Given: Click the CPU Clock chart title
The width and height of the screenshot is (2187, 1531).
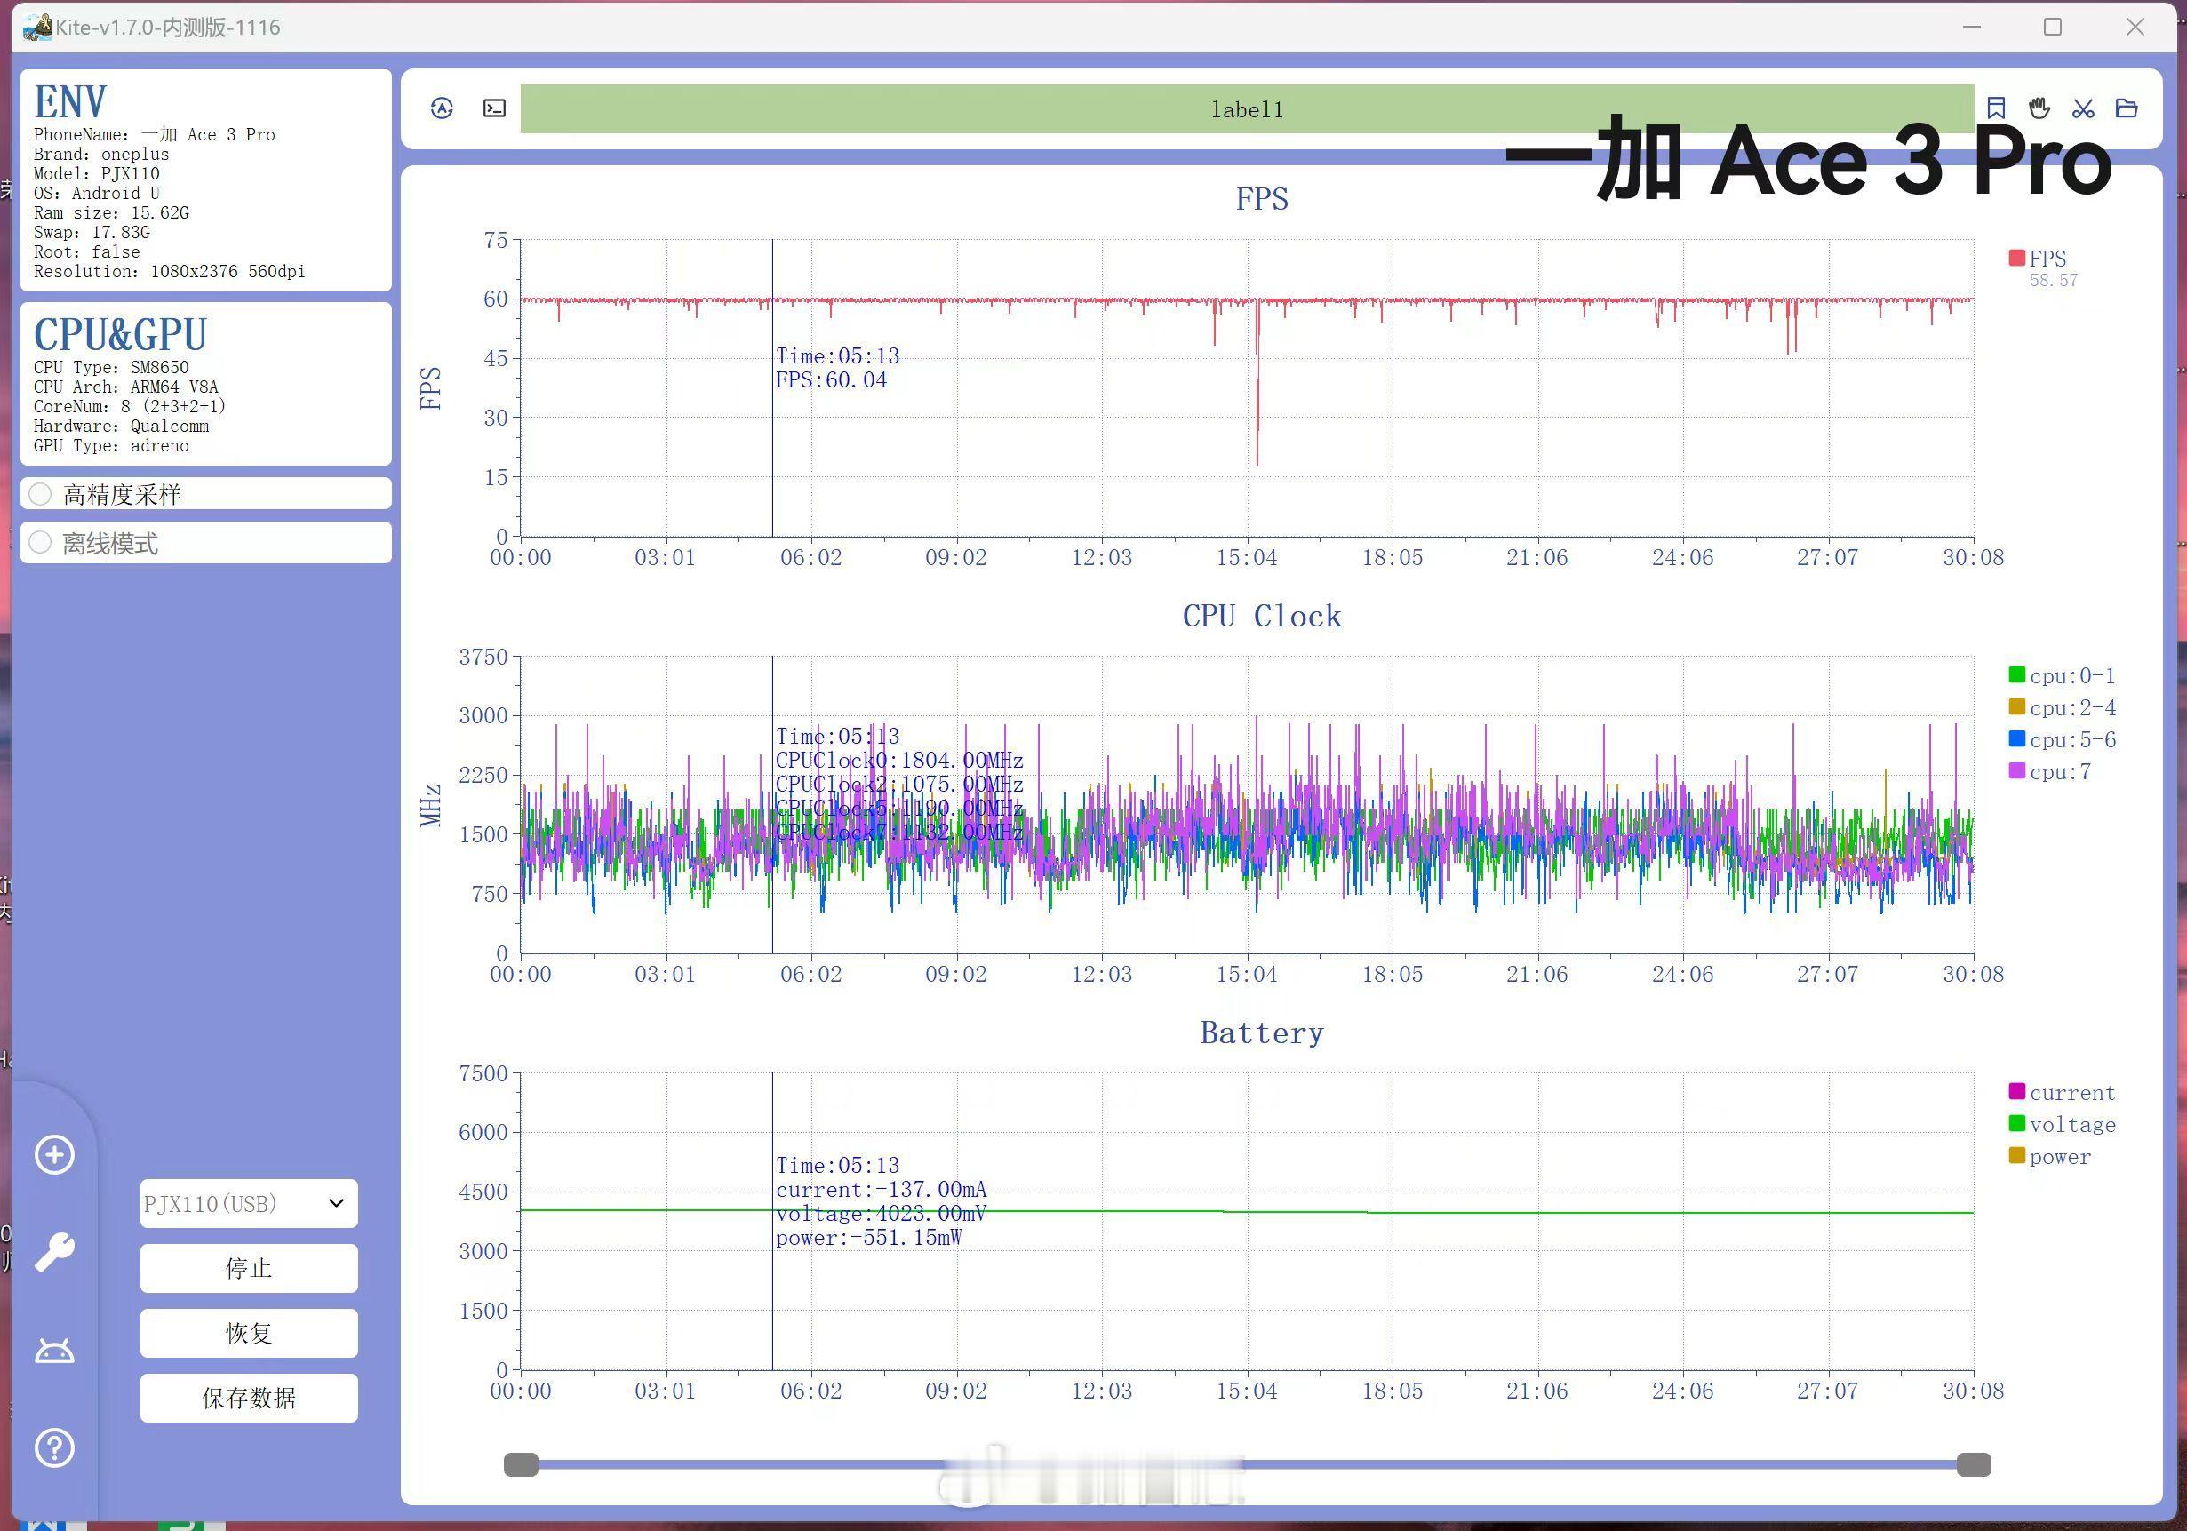Looking at the screenshot, I should coord(1262,617).
